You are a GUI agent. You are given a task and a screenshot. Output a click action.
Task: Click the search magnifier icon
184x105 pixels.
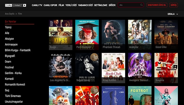141,5
